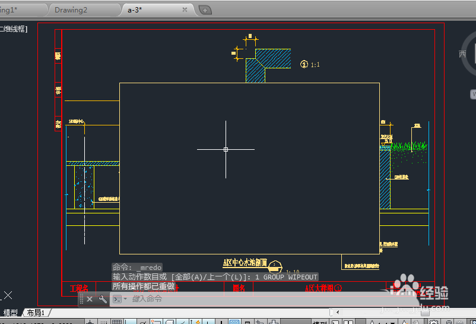476x324 pixels.
Task: Toggle grid display in the status bar
Action: pos(117,322)
